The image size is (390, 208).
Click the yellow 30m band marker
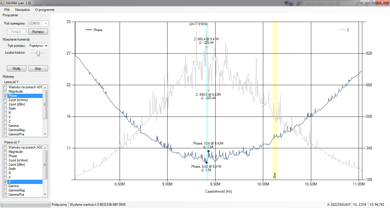[x=275, y=100]
